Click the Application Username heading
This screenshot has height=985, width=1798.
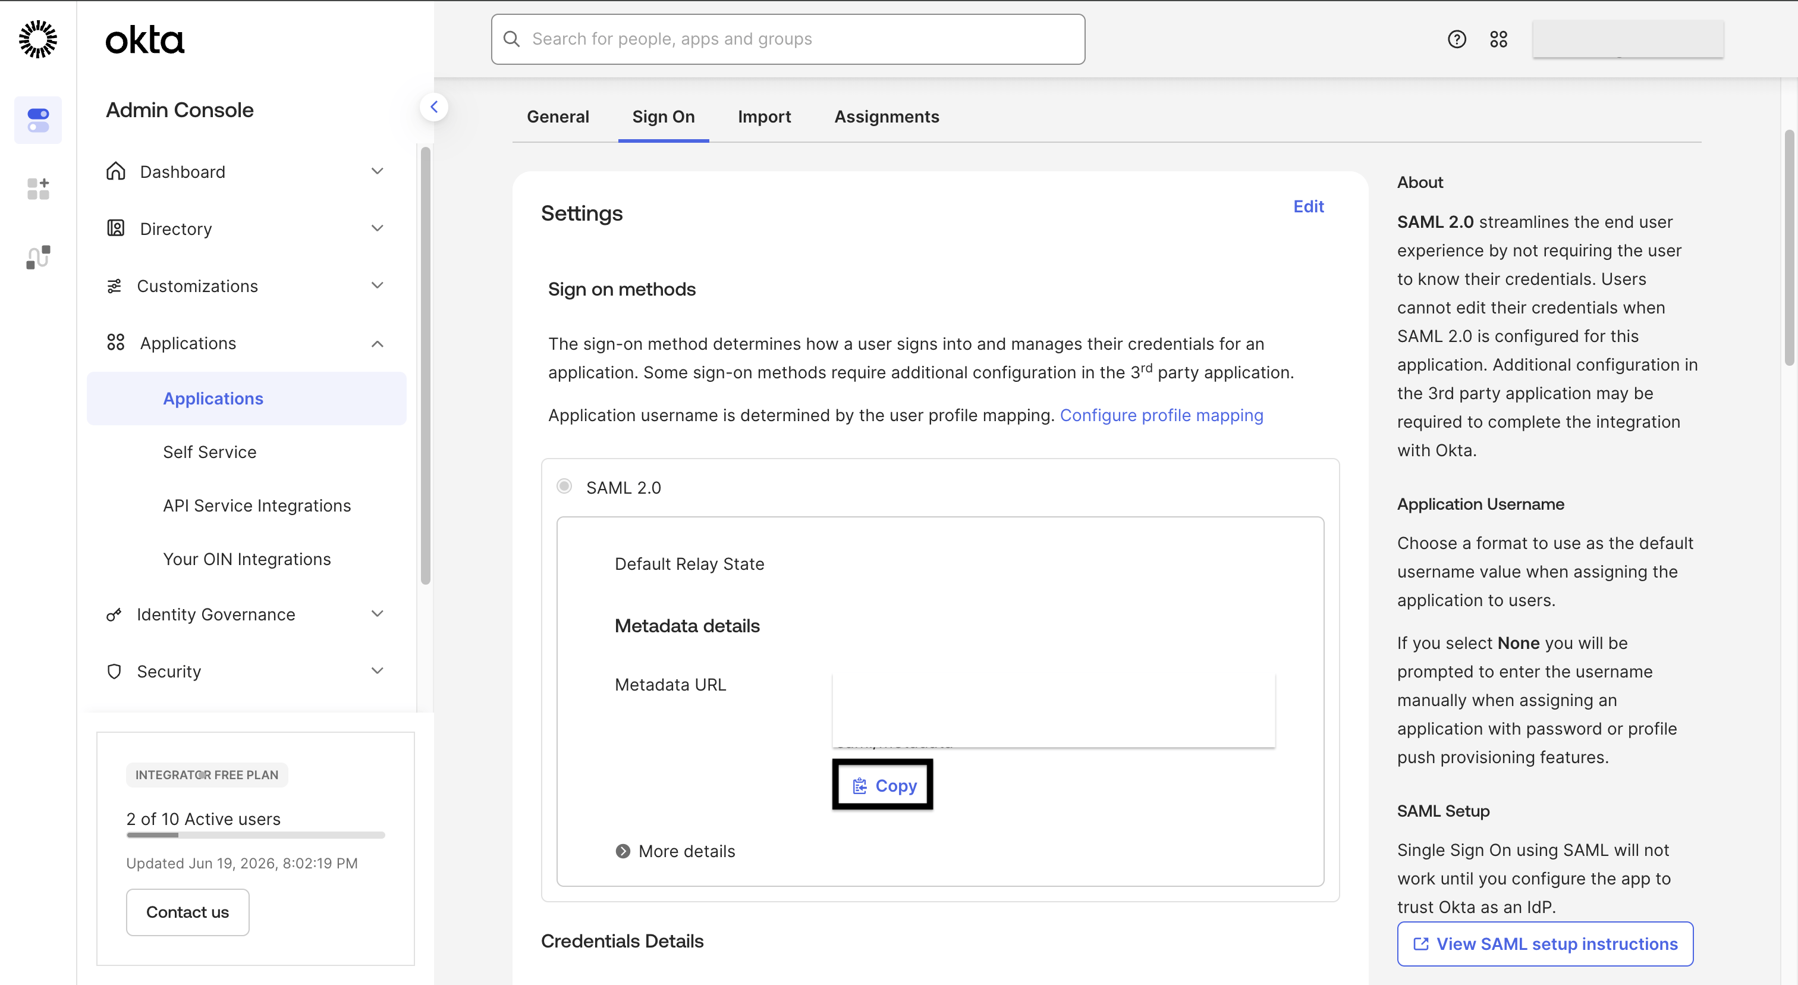1480,504
